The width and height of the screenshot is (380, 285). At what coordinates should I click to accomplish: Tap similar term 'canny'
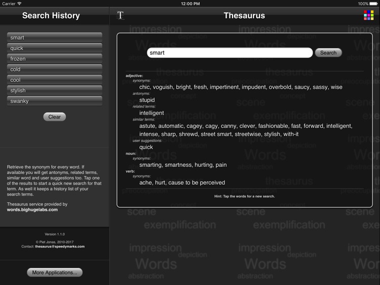coord(229,126)
